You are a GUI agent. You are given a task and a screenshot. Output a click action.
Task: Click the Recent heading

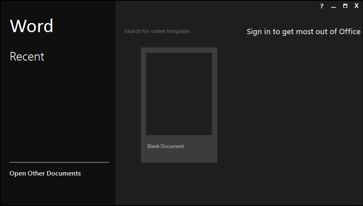coord(27,56)
